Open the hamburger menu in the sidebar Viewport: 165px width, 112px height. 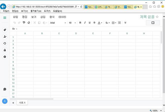coord(5,17)
